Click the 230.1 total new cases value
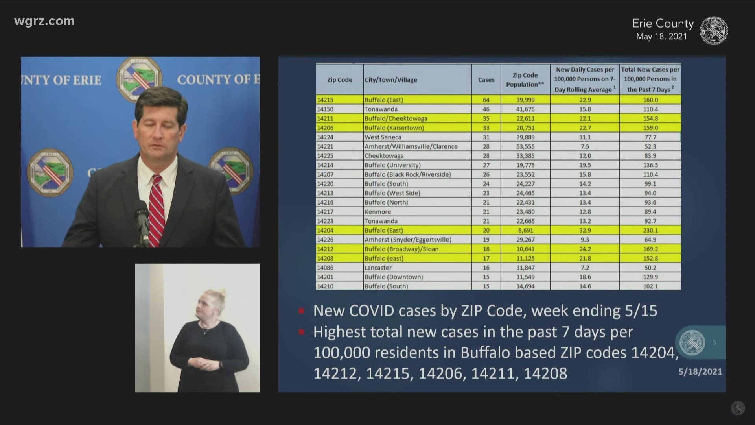 [650, 230]
